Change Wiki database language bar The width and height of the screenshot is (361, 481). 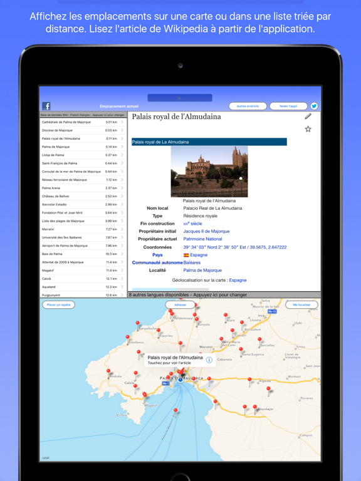(83, 115)
